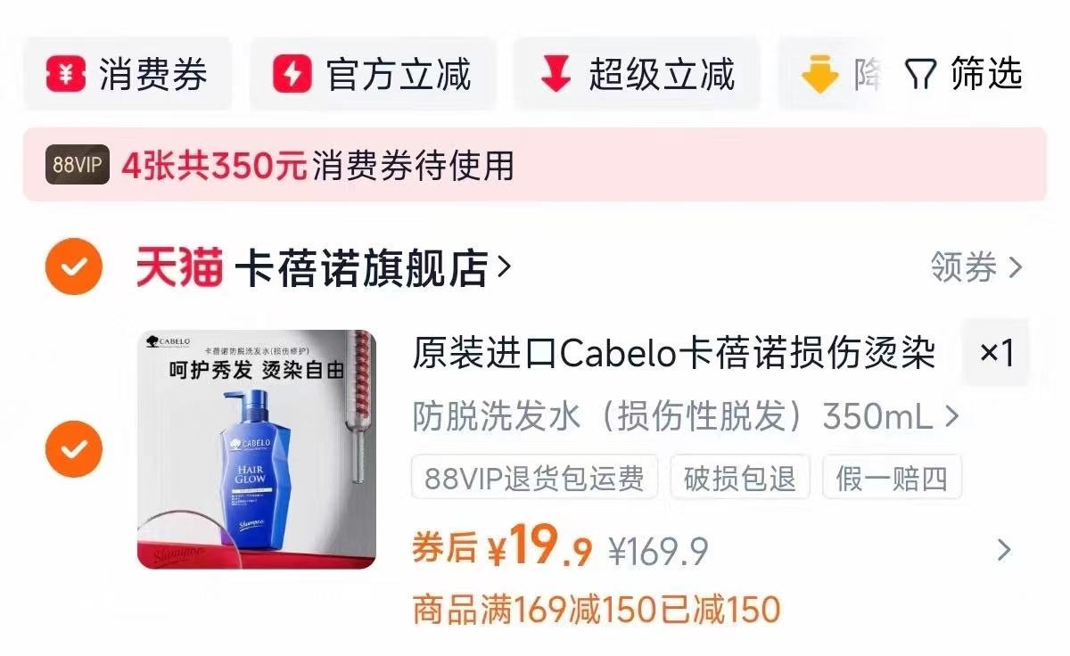Tap the 天猫 logo next to store name

coord(178,267)
